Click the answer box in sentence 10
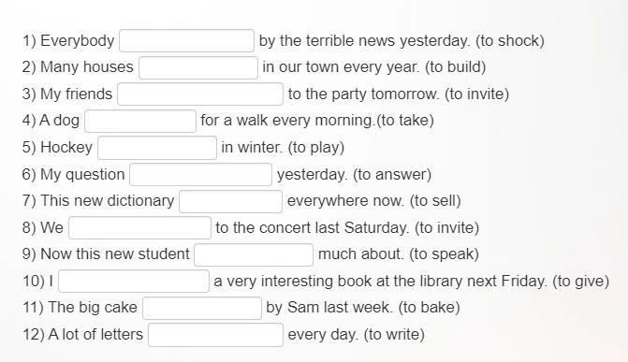The image size is (628, 362). point(134,282)
